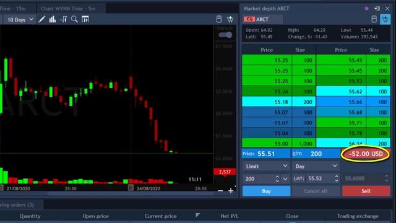The width and height of the screenshot is (396, 223).
Task: Adjust the disabled 55.6000 stepper
Action: coord(386,178)
